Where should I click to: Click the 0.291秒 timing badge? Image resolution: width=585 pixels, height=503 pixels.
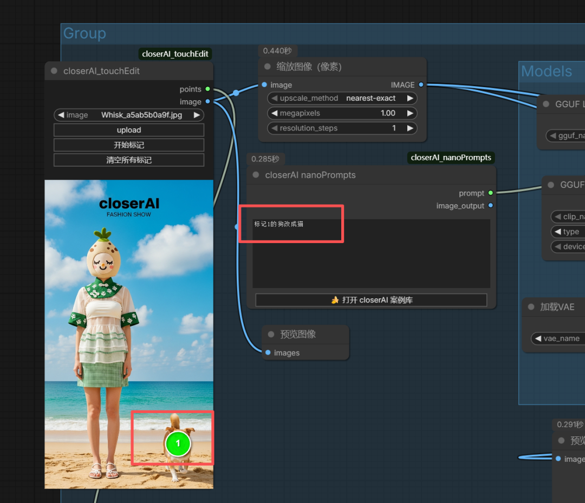pos(569,424)
